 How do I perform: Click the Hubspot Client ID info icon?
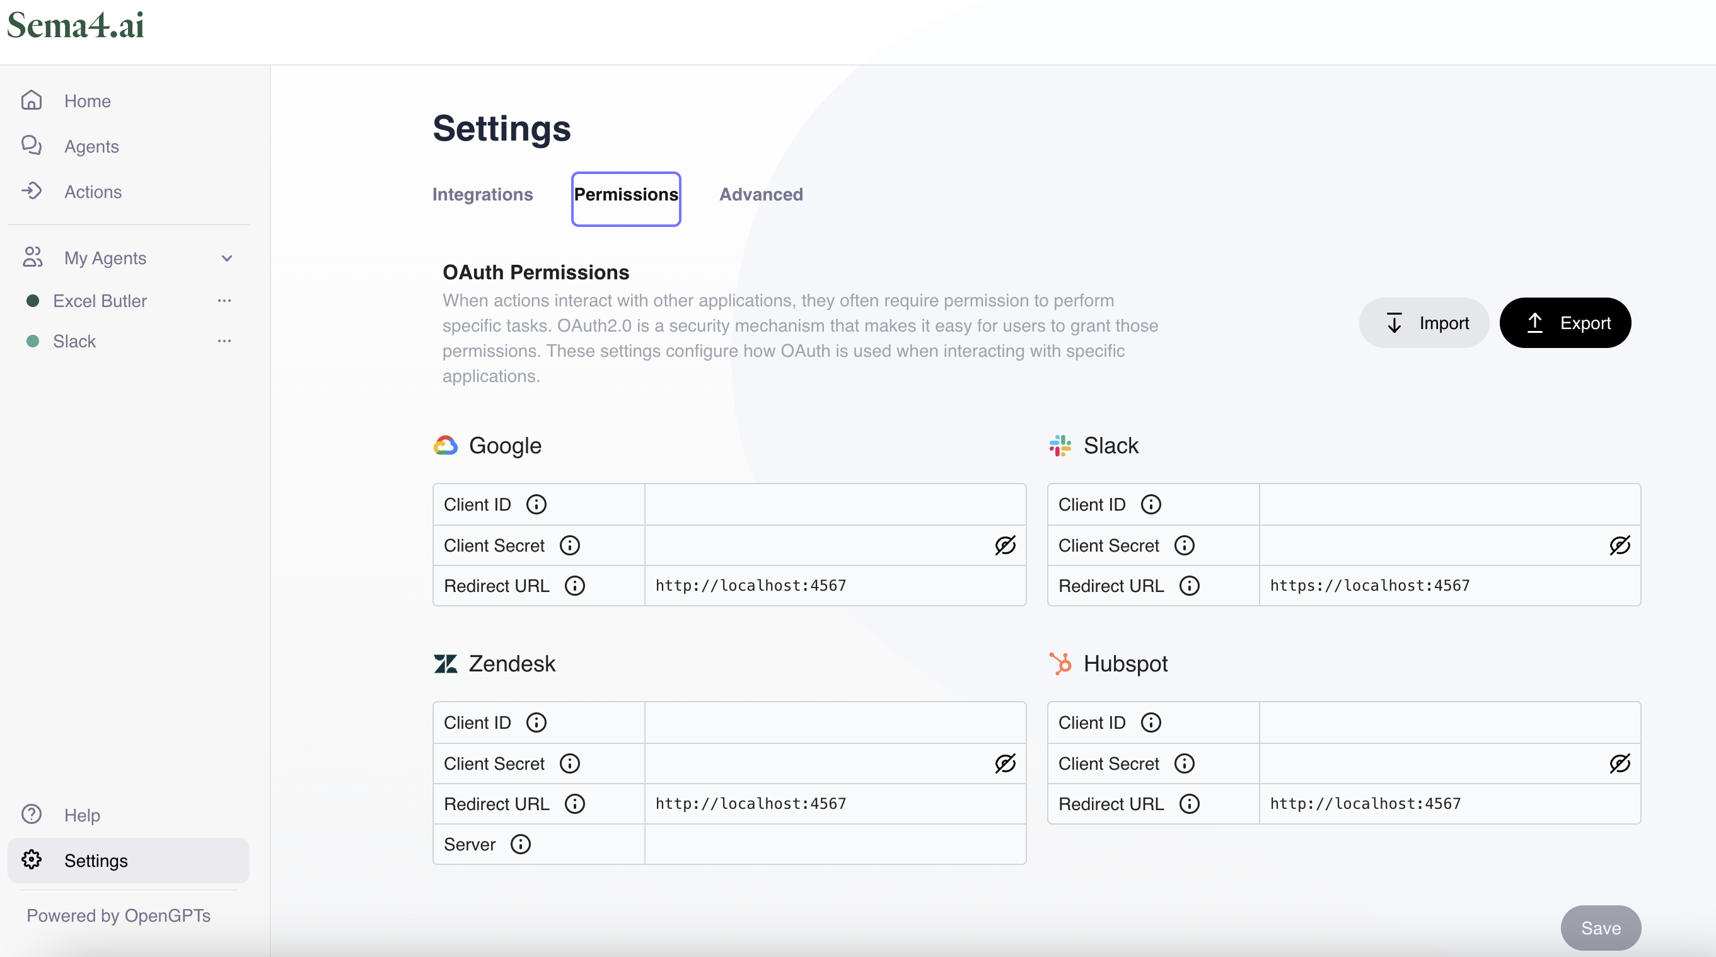coord(1151,722)
